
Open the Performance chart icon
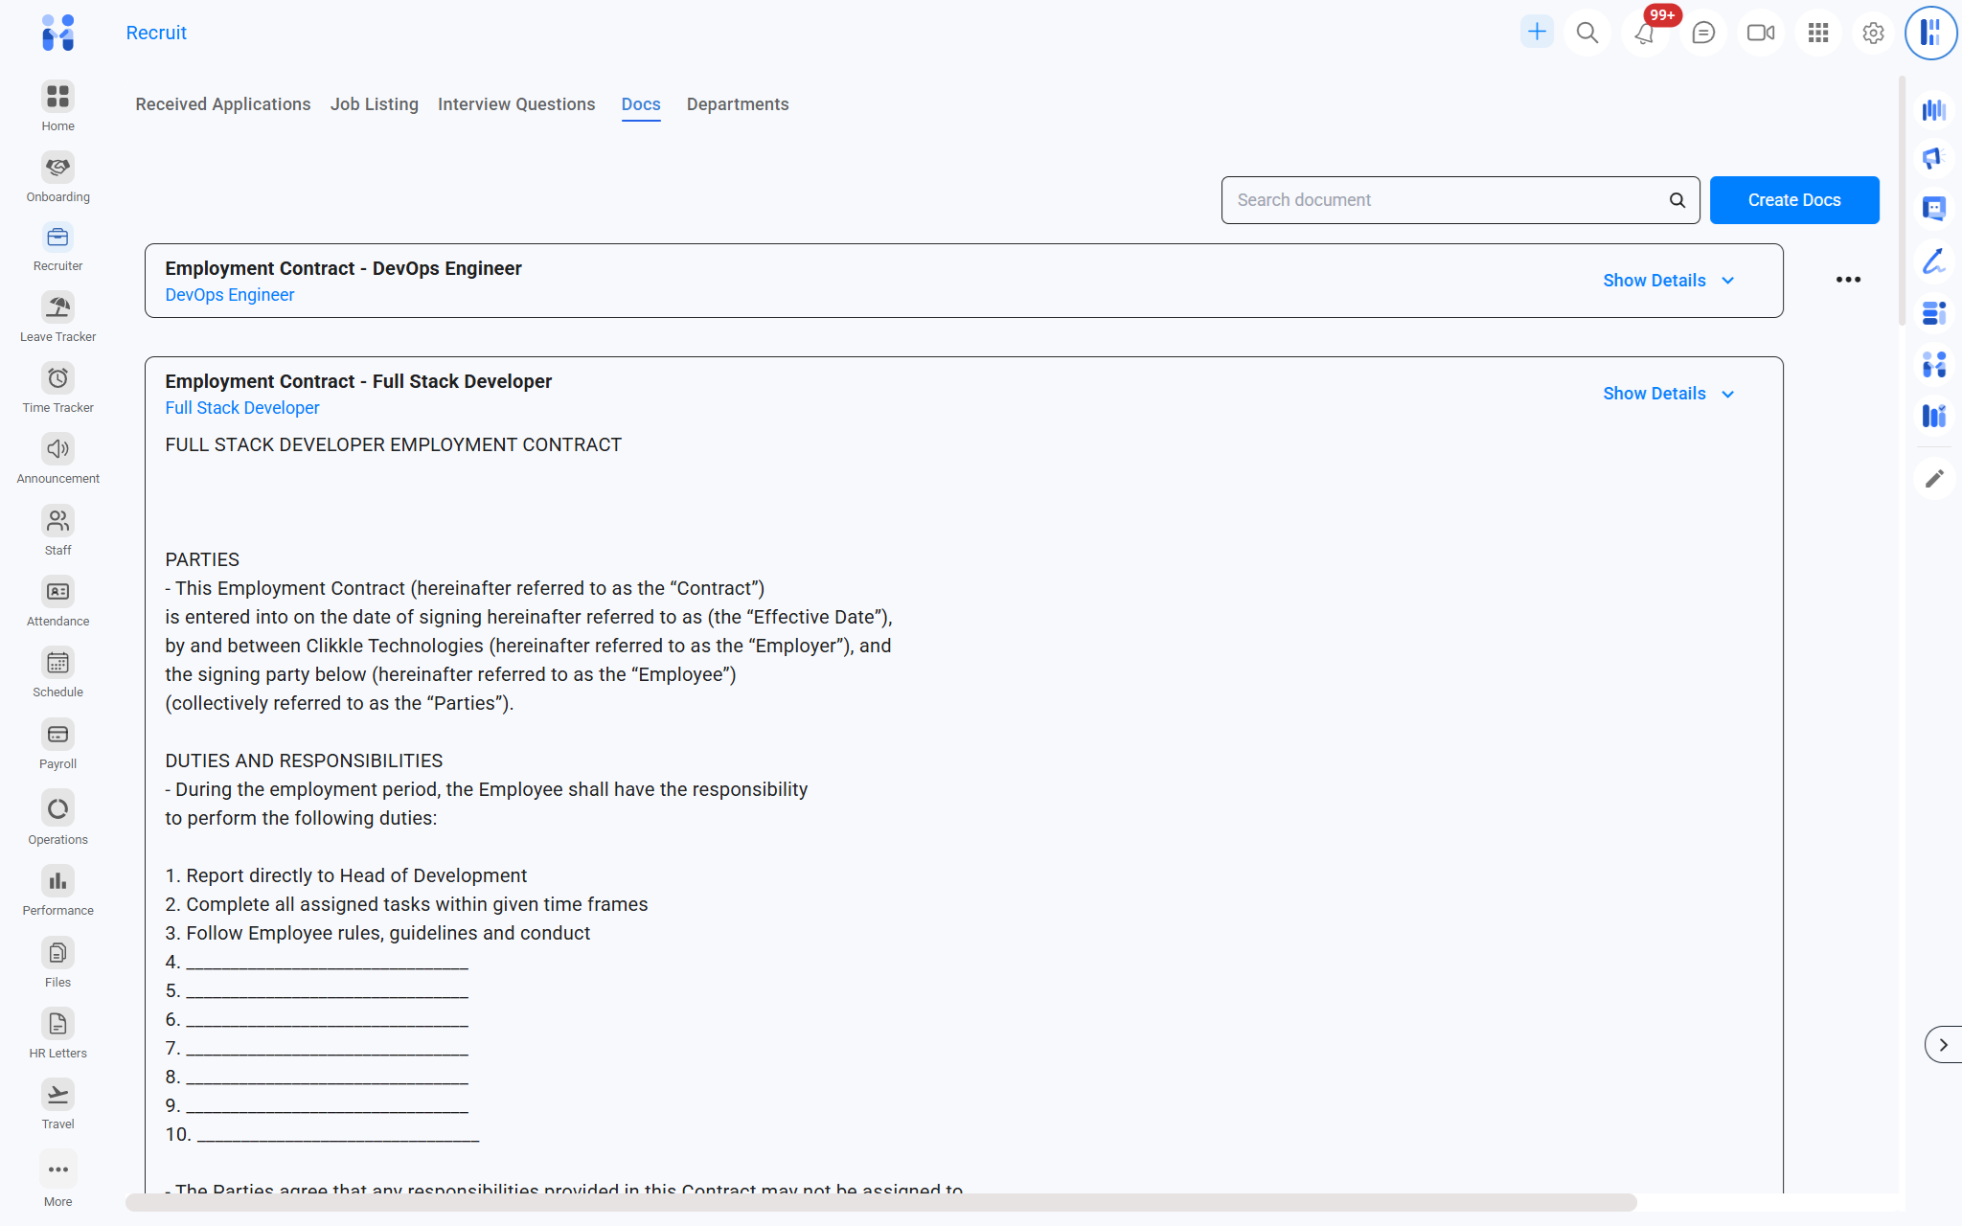[x=57, y=882]
